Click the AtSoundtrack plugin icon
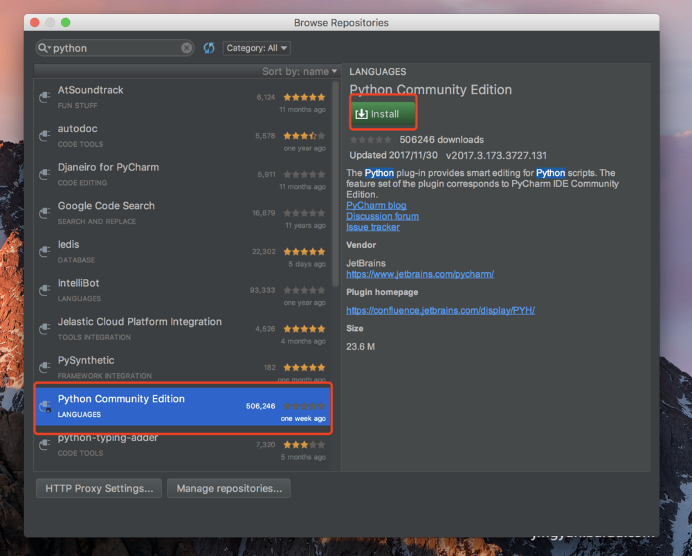The image size is (692, 556). coord(46,96)
